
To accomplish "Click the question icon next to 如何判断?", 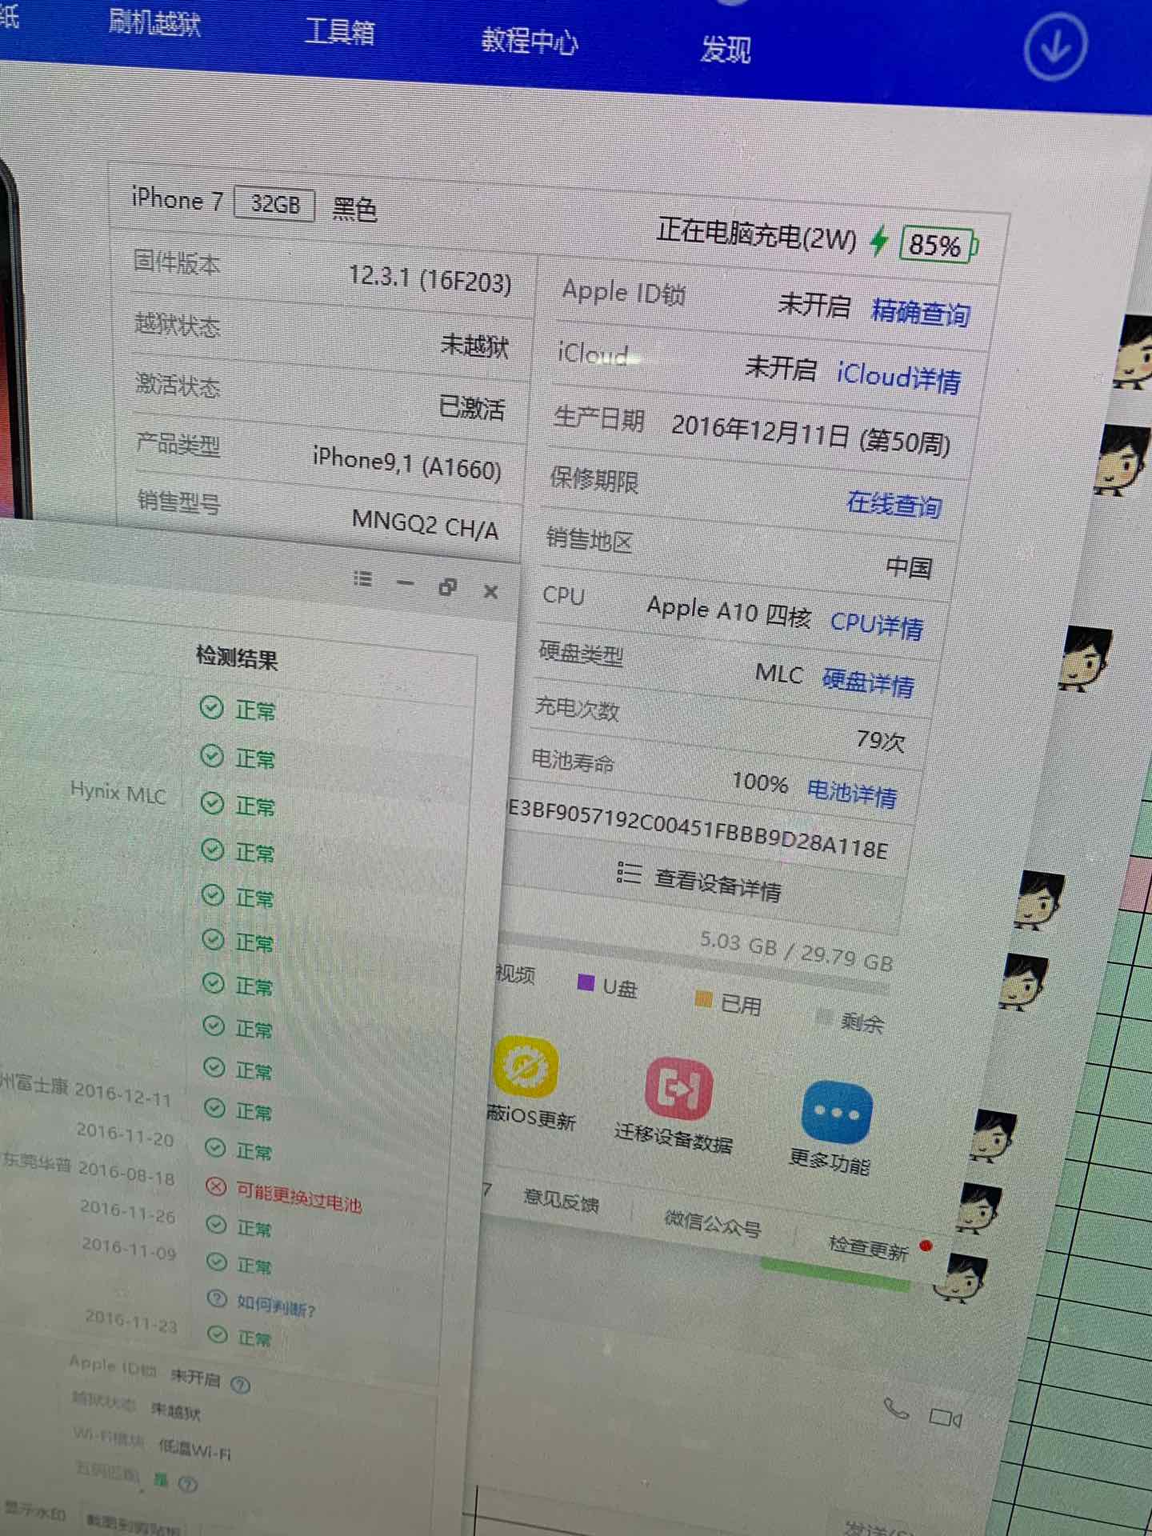I will coord(217,1298).
